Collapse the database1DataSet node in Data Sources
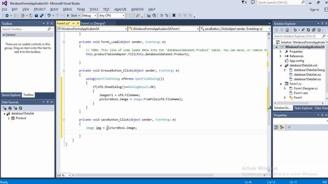 [5, 113]
